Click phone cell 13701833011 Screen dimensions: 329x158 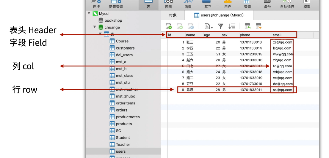coord(251,90)
